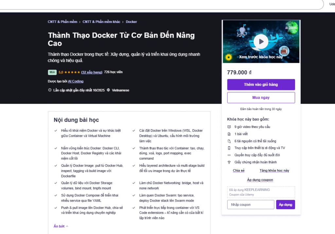Click the certificate trophy icon
The height and width of the screenshot is (234, 335).
tap(229, 162)
